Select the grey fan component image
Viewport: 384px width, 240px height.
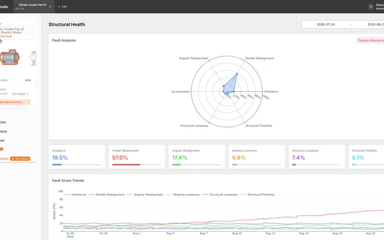33,58
